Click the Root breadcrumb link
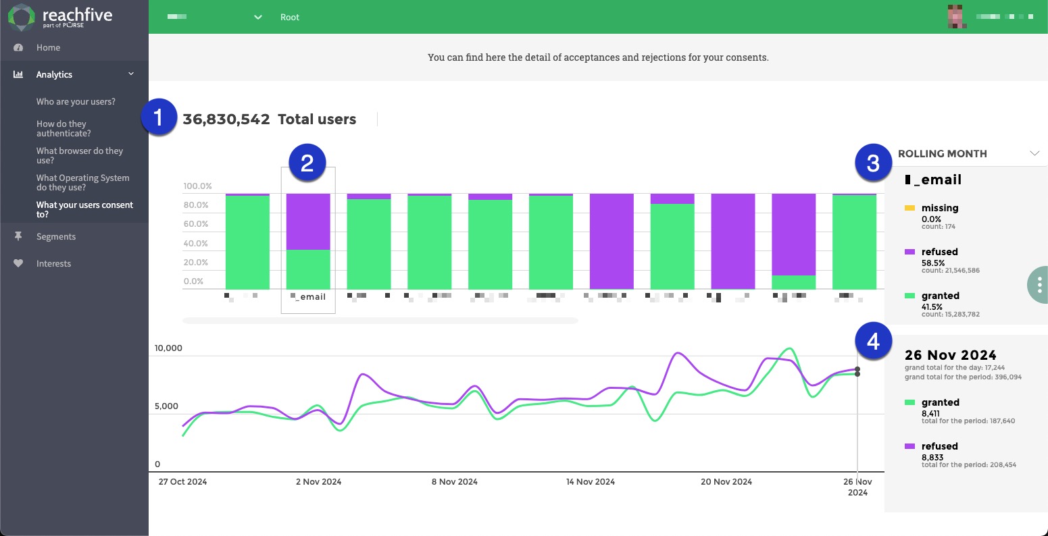 point(290,18)
